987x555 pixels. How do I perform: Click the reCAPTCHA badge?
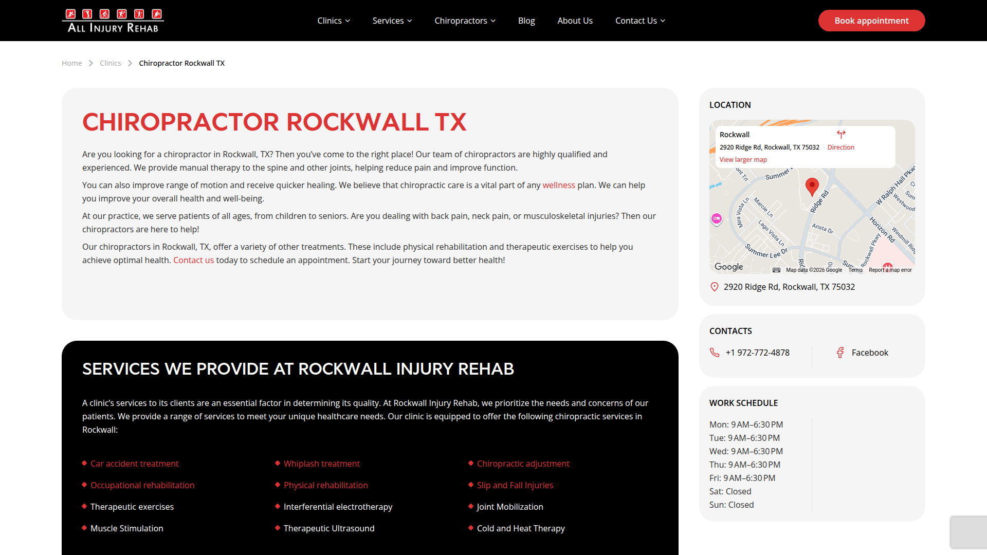(x=968, y=532)
